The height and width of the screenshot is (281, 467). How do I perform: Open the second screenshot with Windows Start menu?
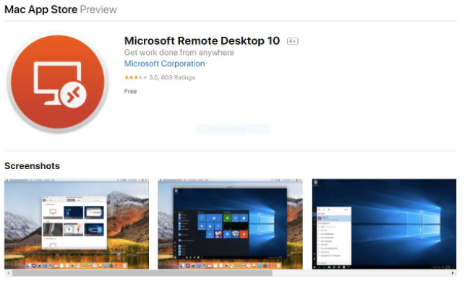[230, 224]
